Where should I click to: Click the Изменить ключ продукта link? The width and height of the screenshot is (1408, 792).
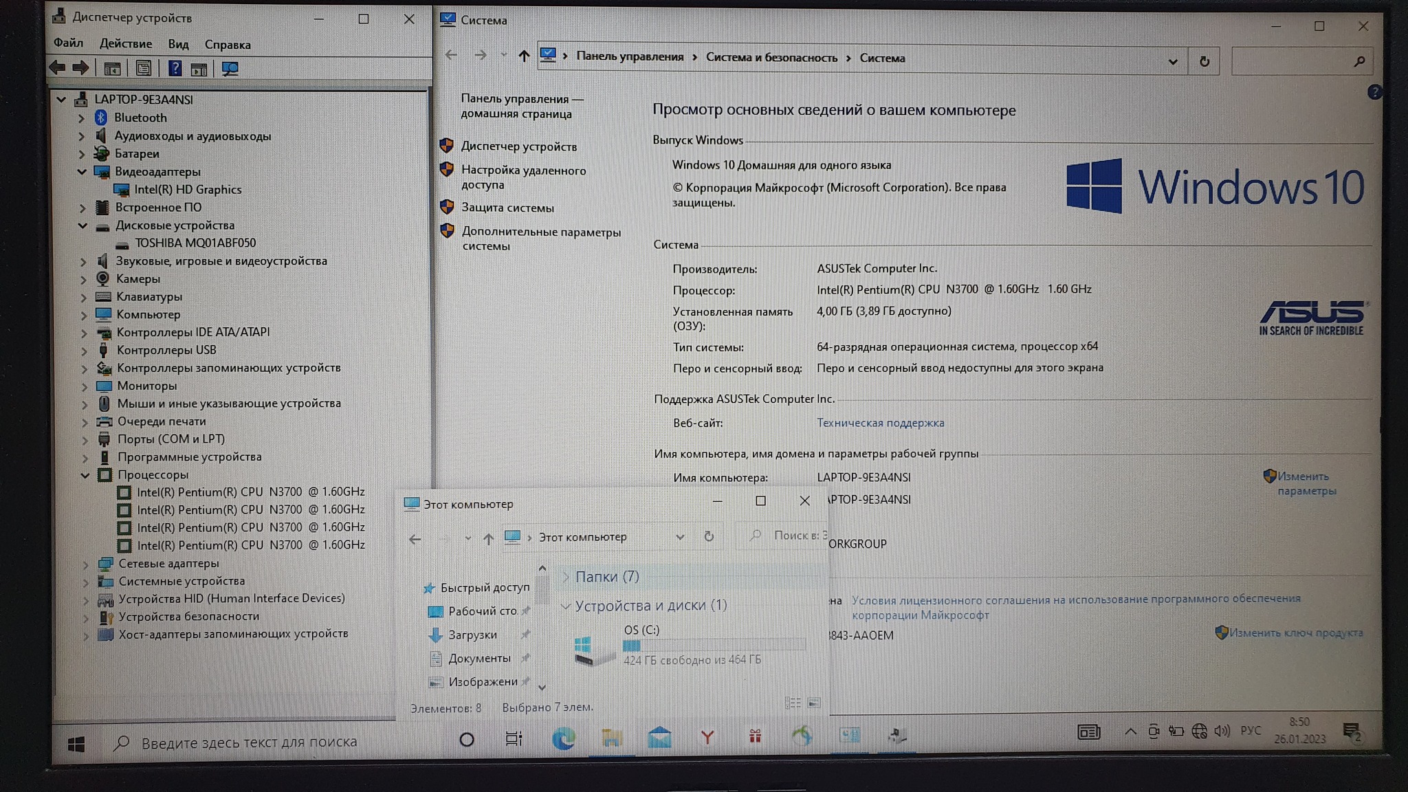coord(1295,632)
